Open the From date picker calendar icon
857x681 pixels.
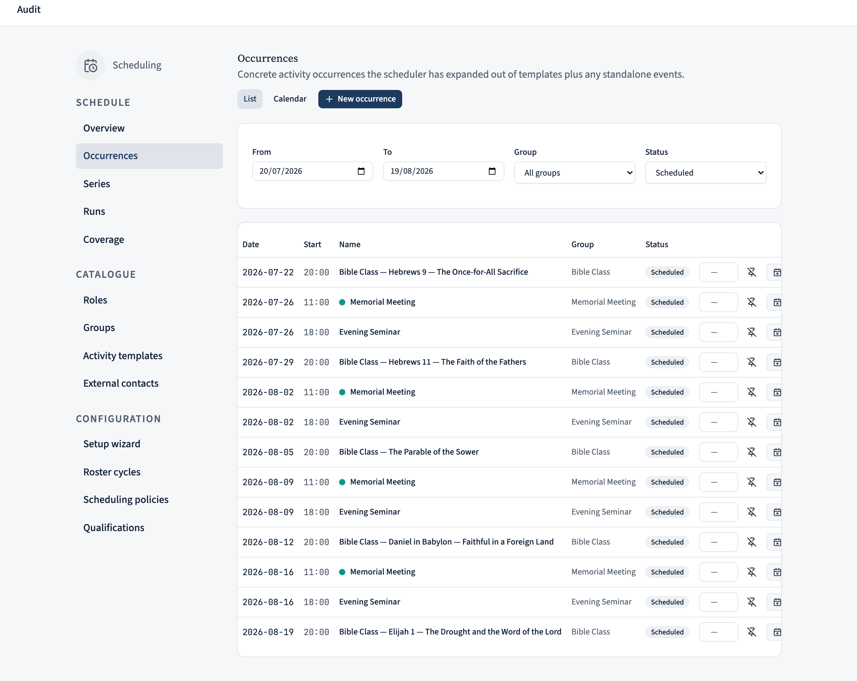coord(361,171)
